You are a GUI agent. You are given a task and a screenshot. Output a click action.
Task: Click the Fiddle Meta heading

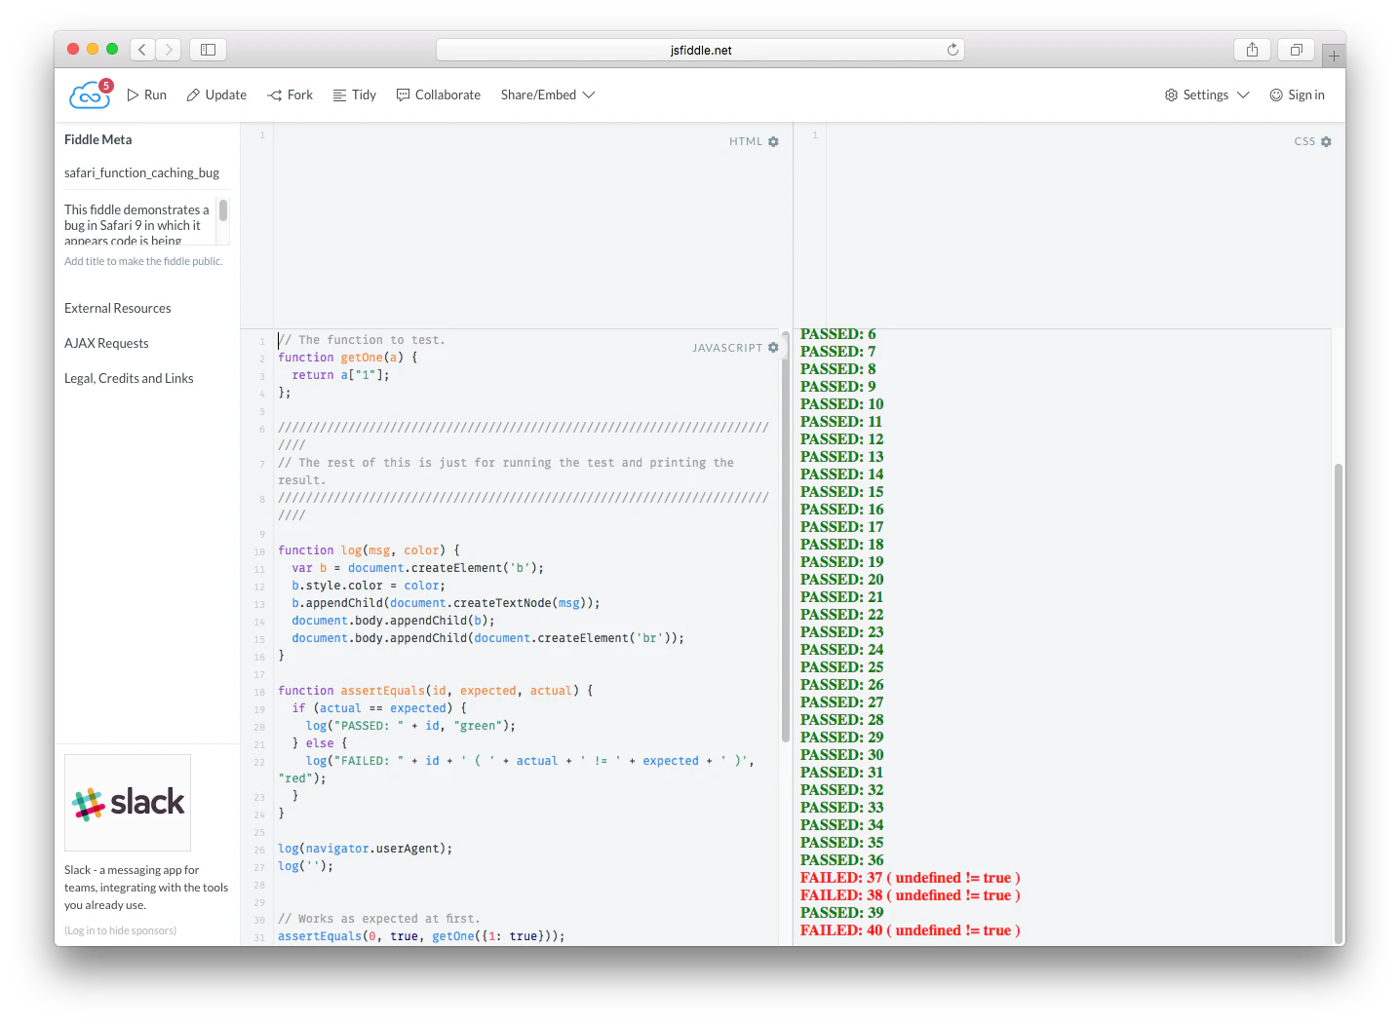point(97,139)
